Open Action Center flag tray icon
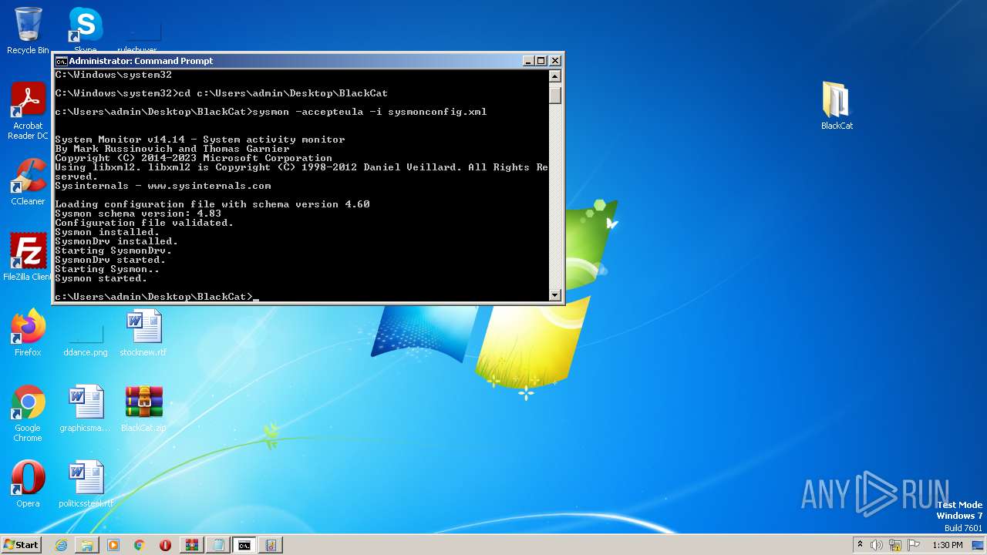The height and width of the screenshot is (555, 987). pos(913,545)
